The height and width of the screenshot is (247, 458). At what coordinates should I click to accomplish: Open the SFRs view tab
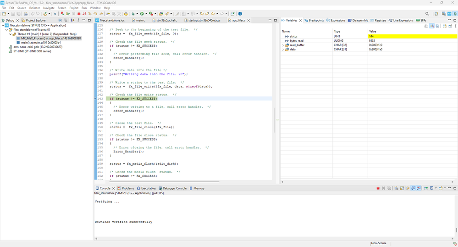click(421, 21)
